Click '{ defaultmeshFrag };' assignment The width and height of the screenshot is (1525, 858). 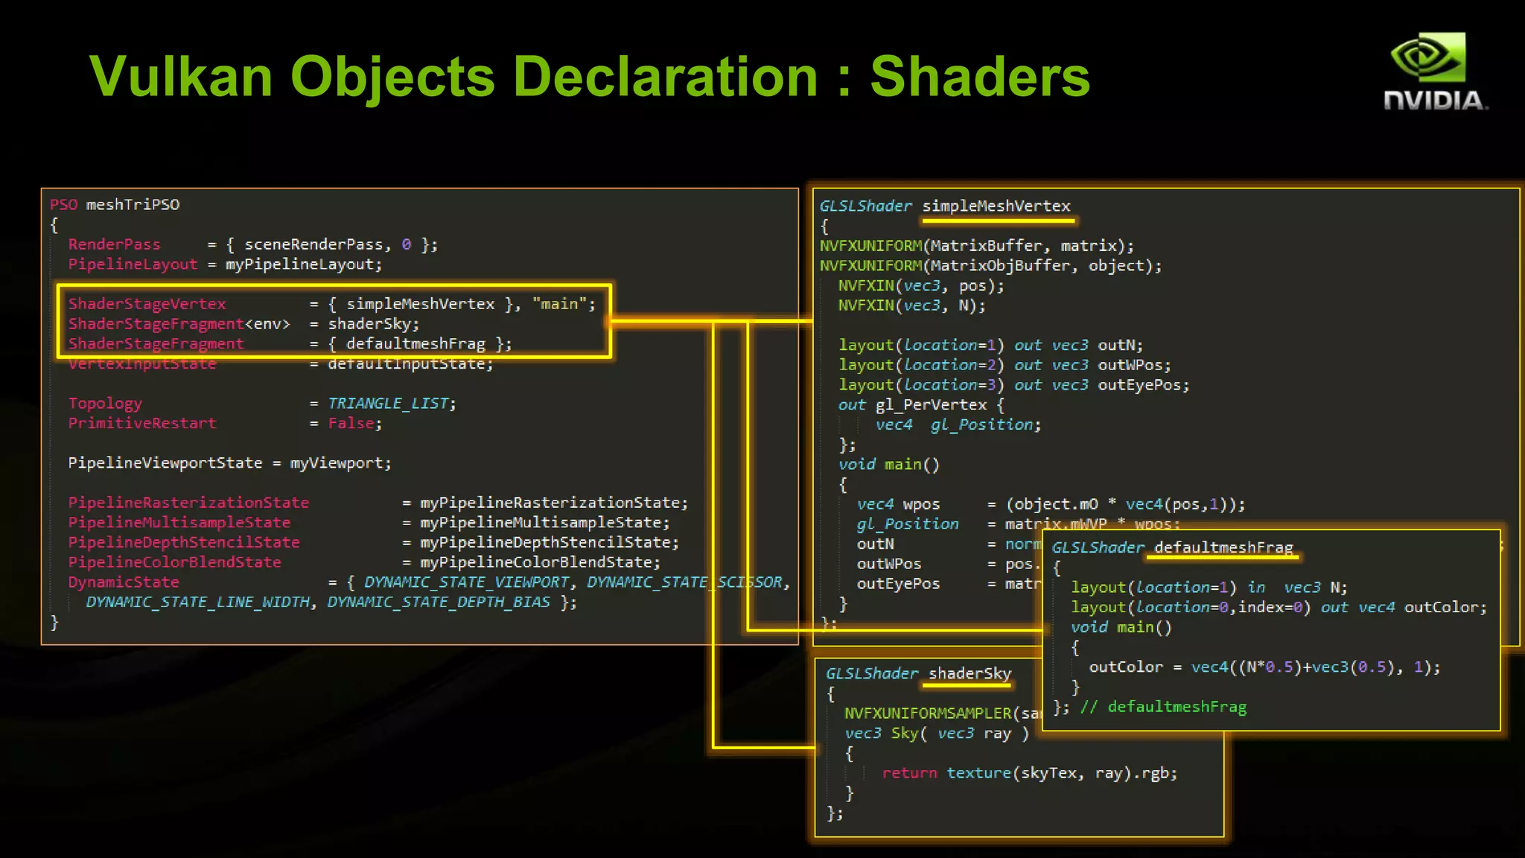point(420,343)
